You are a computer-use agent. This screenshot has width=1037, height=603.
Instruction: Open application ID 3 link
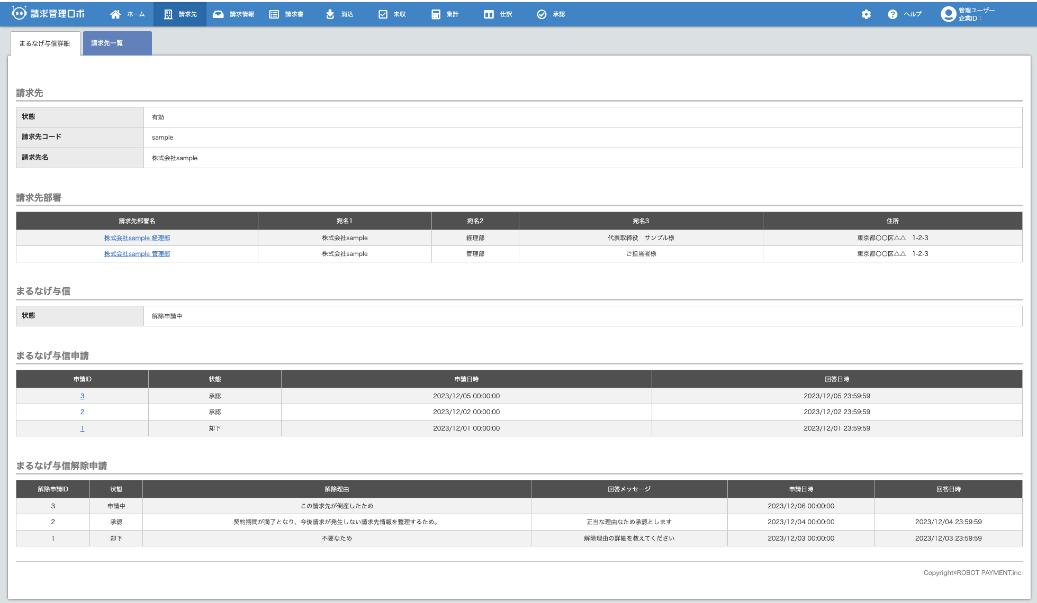[x=82, y=396]
